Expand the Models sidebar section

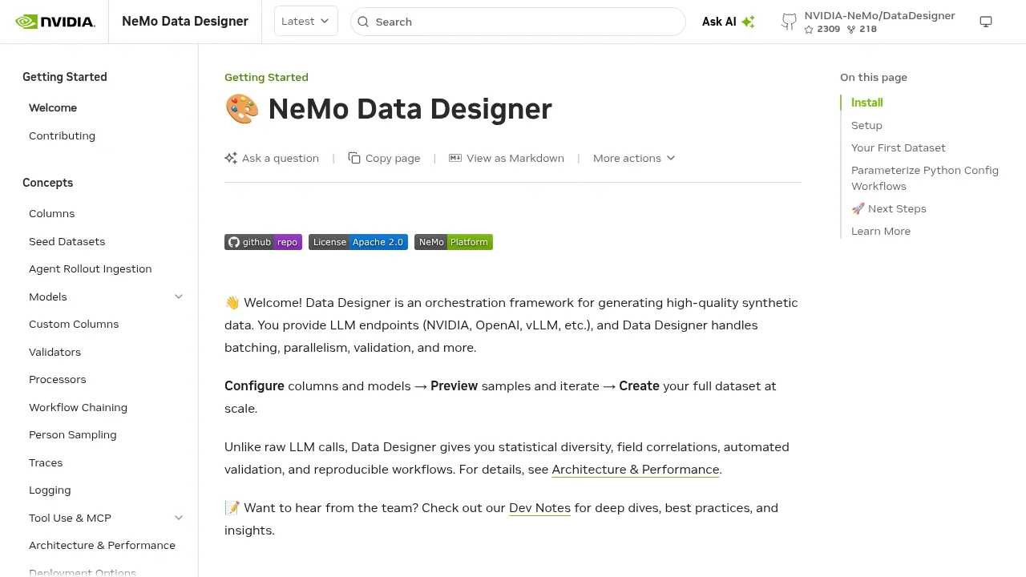[179, 297]
